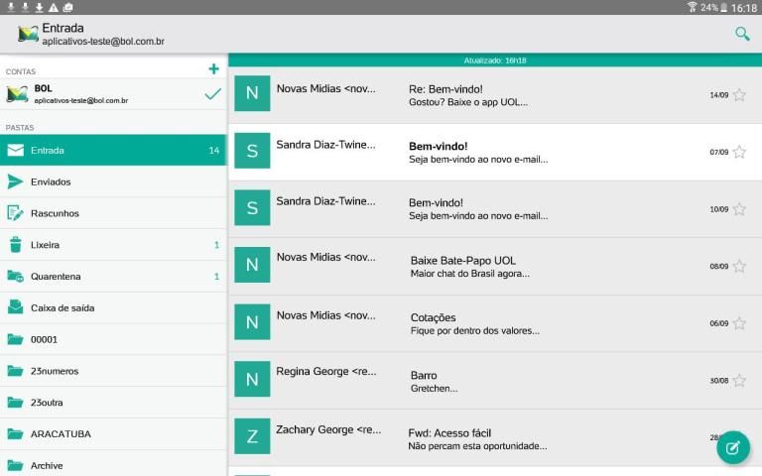Open the Entrada inbox folder
The image size is (762, 476).
coord(113,150)
